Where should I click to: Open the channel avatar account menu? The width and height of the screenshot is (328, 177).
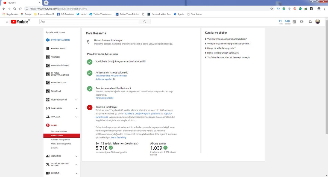point(318,22)
